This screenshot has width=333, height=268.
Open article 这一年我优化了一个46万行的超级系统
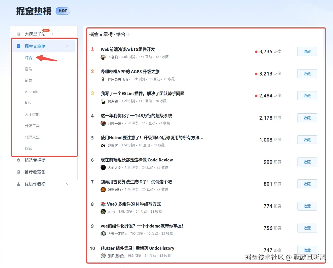pos(136,116)
